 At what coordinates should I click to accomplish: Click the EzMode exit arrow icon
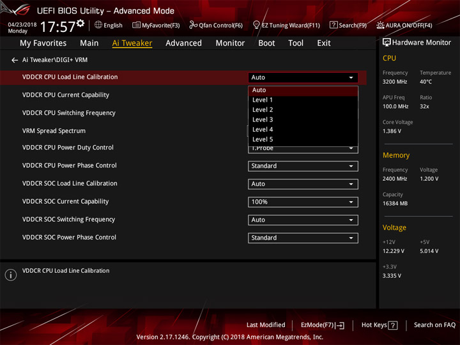pyautogui.click(x=340, y=325)
